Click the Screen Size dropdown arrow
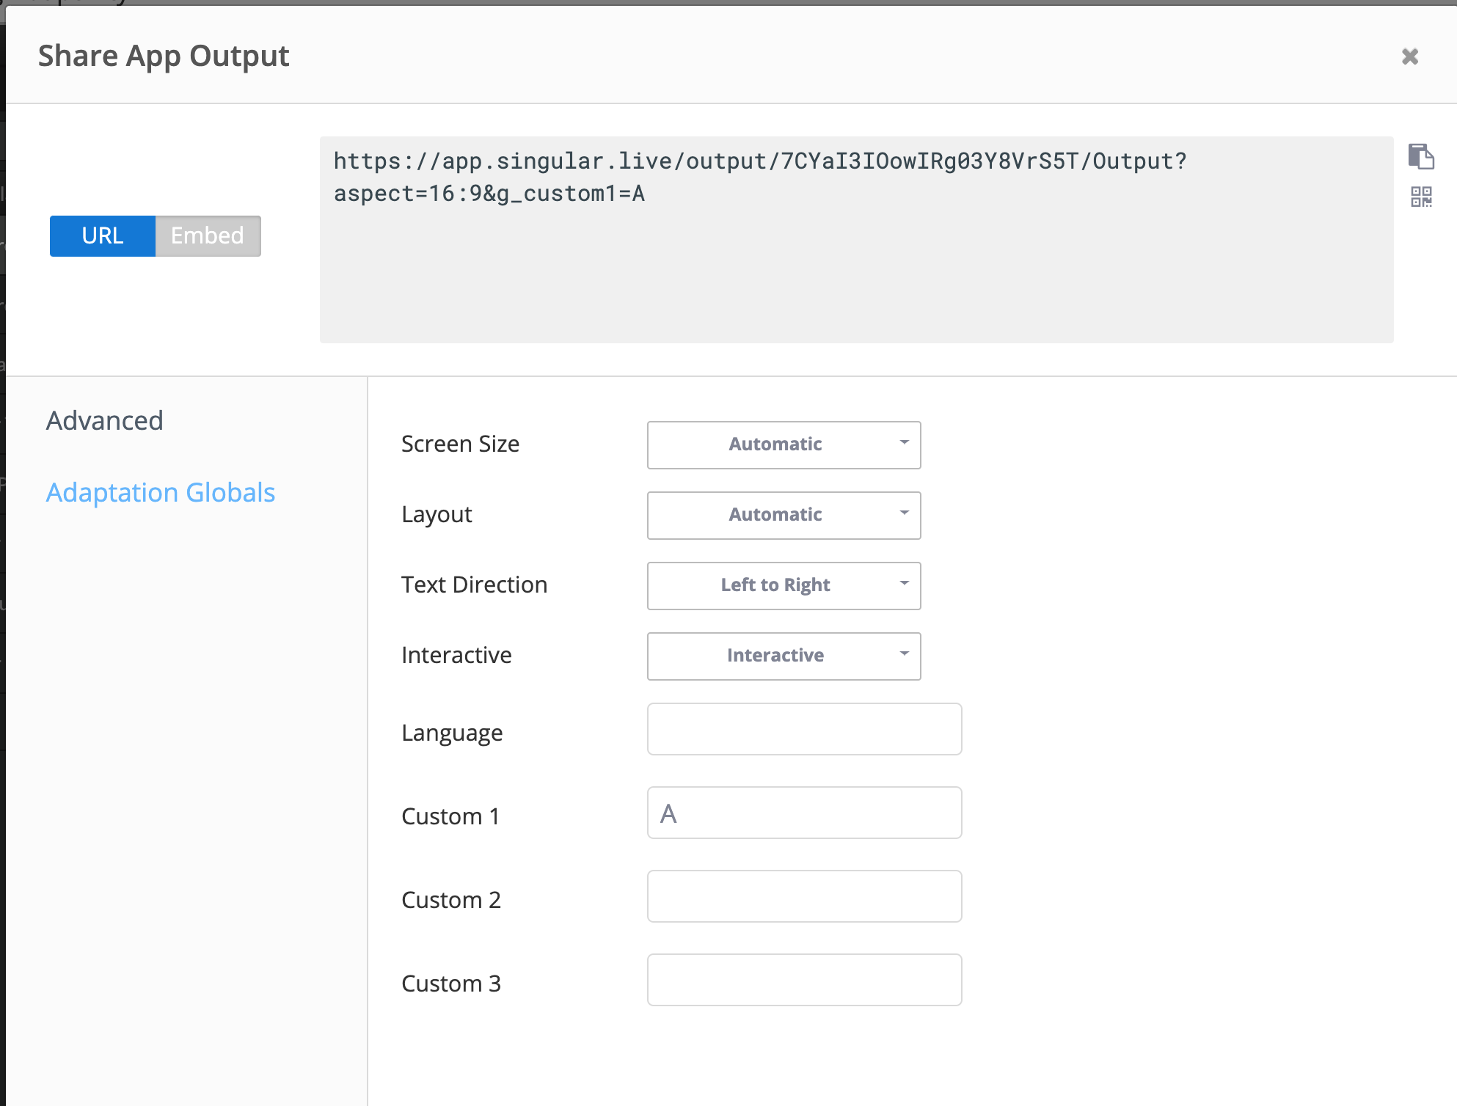 (x=904, y=442)
